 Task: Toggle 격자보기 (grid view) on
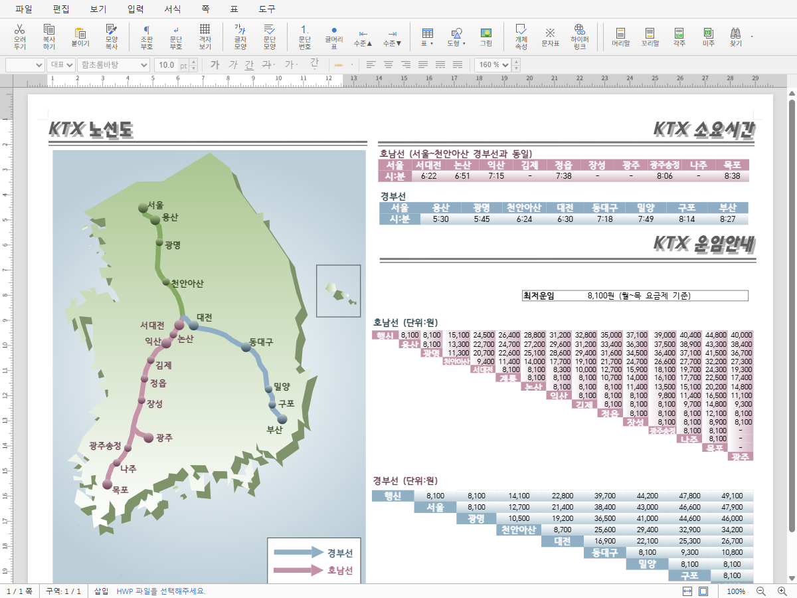[205, 37]
